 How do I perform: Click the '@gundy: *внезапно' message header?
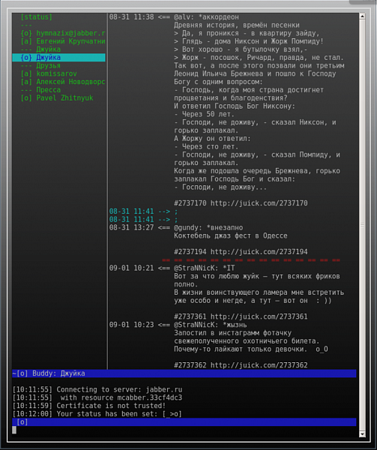(208, 227)
